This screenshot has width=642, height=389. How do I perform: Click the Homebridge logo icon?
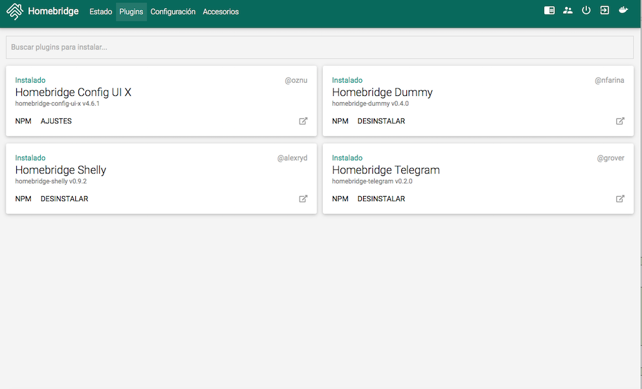click(x=15, y=11)
